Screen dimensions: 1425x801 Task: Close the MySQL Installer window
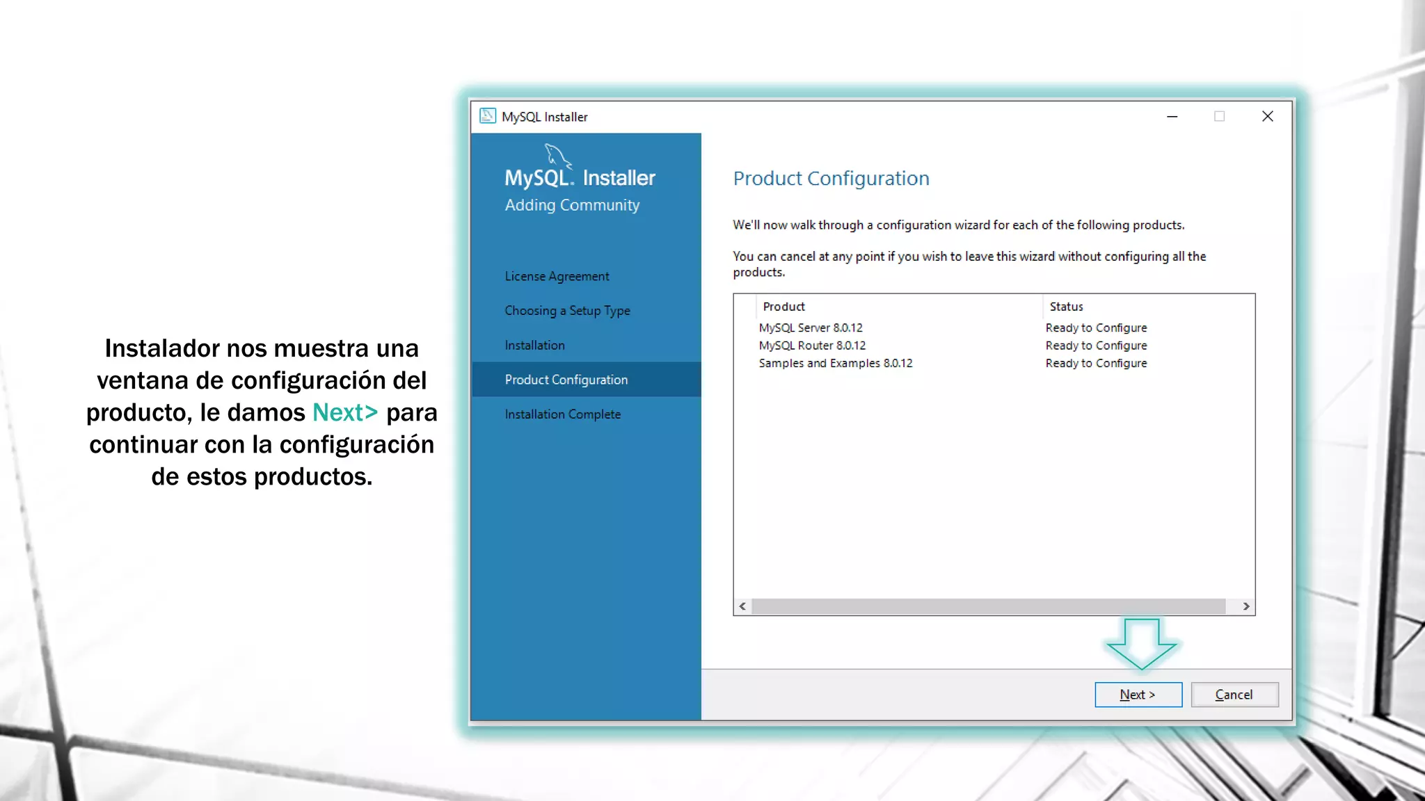pyautogui.click(x=1268, y=116)
